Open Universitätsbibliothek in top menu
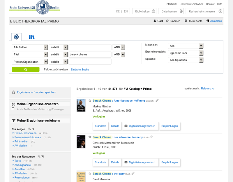233x182 pixels. pyautogui.click(x=191, y=4)
